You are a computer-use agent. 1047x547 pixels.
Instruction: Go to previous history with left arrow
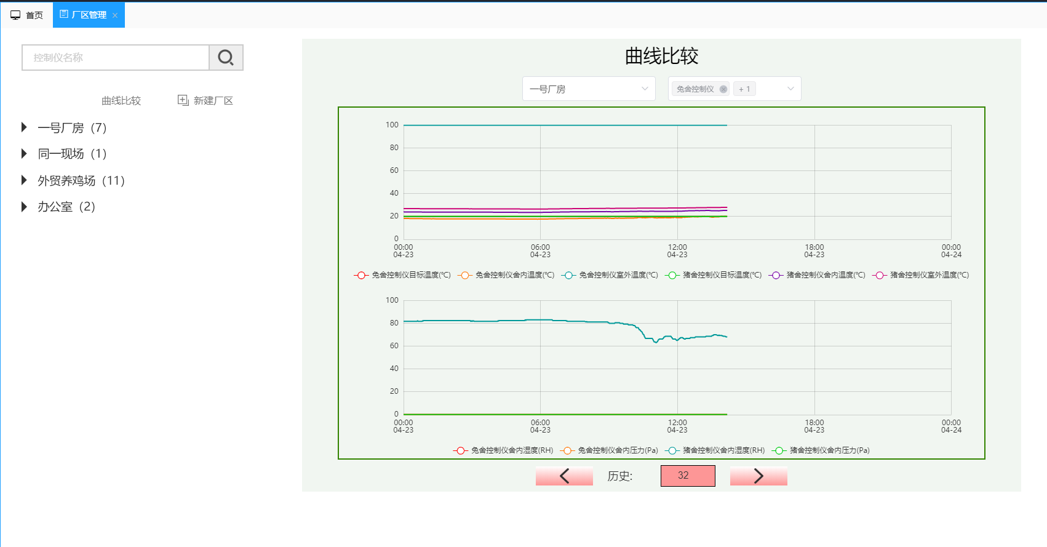pyautogui.click(x=564, y=476)
